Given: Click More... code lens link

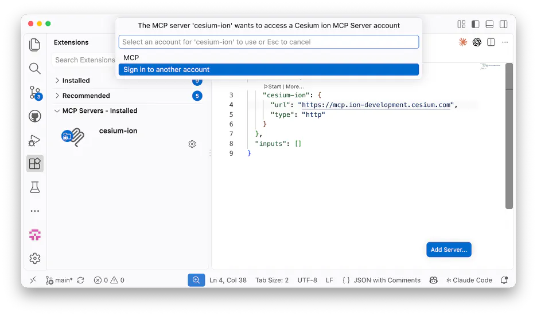Looking at the screenshot, I should point(294,87).
